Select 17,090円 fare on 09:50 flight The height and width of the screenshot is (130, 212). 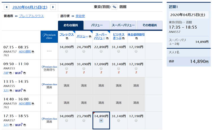pos(101,69)
